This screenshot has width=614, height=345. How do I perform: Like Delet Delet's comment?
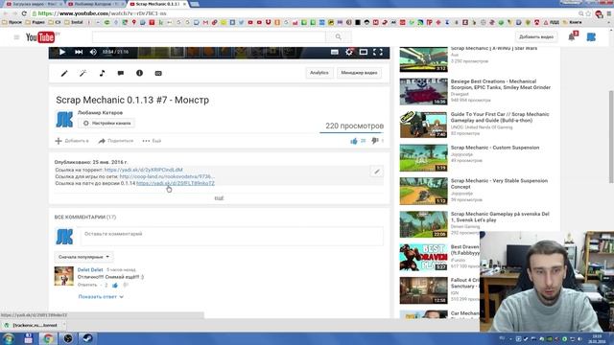(115, 286)
